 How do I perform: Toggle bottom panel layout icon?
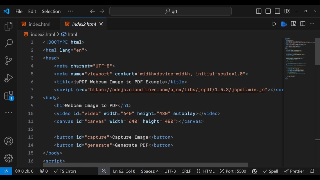point(268,11)
